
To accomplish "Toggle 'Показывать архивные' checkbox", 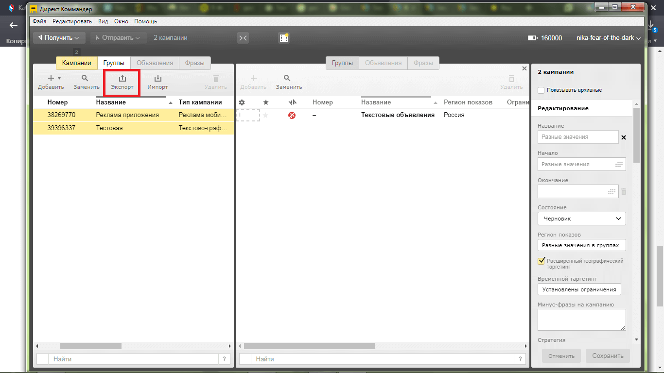I will [541, 90].
